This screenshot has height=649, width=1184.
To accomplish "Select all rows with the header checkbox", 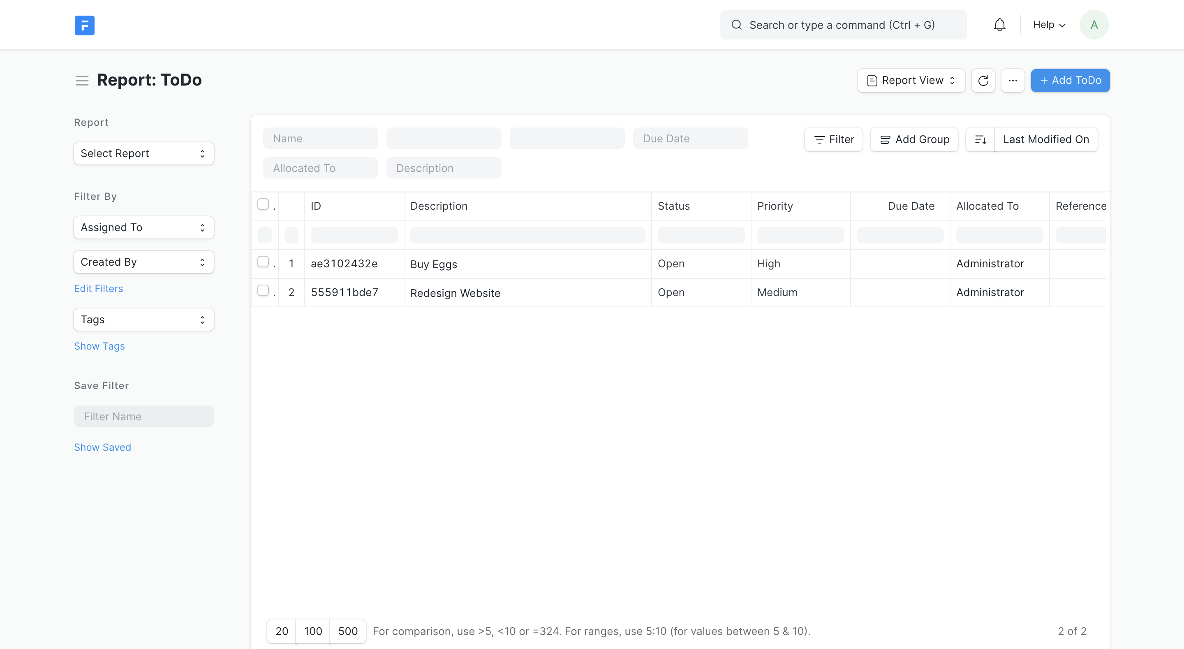I will tap(264, 204).
